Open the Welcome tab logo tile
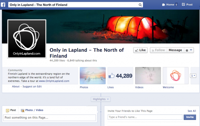The height and width of the screenshot is (126, 200). (176, 76)
